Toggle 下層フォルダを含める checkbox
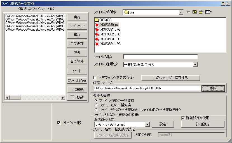This screenshot has width=232, height=143. click(95, 78)
